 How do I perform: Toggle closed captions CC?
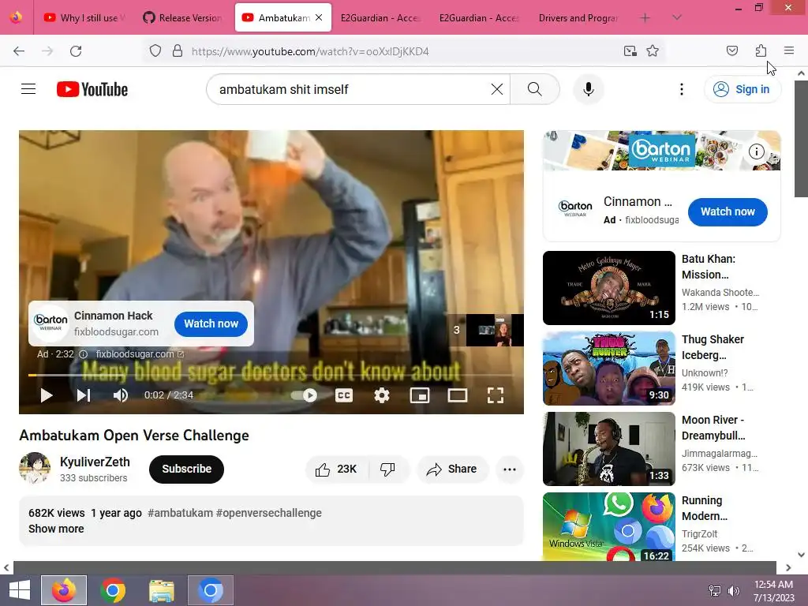pos(344,395)
